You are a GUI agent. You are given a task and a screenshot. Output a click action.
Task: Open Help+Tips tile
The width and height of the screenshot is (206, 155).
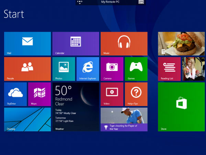[136, 94]
